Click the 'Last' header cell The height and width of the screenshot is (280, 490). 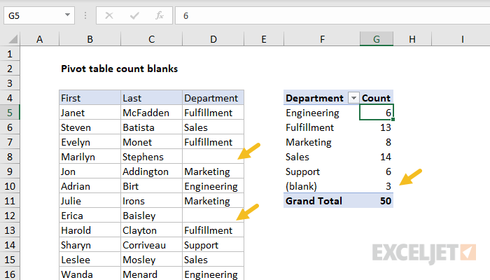(x=151, y=98)
